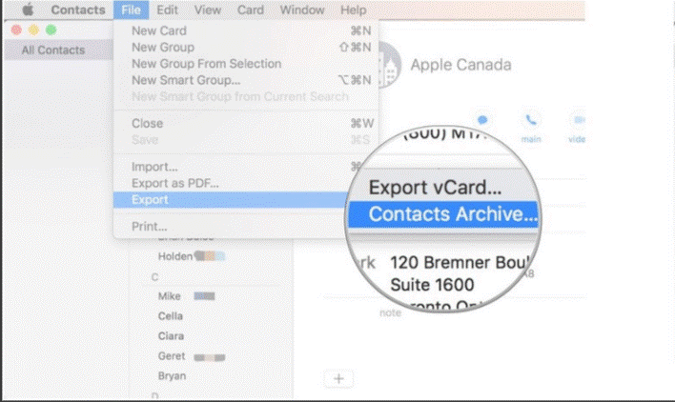The width and height of the screenshot is (675, 402).
Task: Click the red close window button
Action: [16, 30]
